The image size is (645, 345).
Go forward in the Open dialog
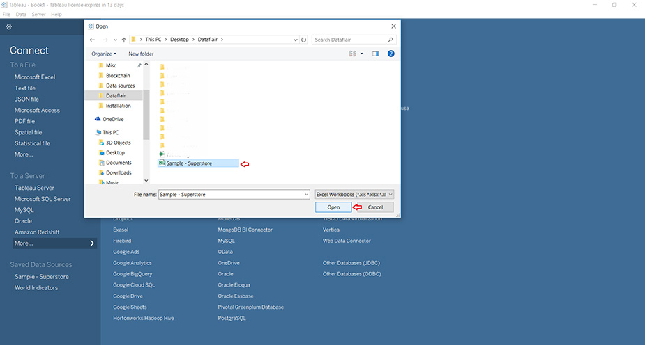(105, 40)
